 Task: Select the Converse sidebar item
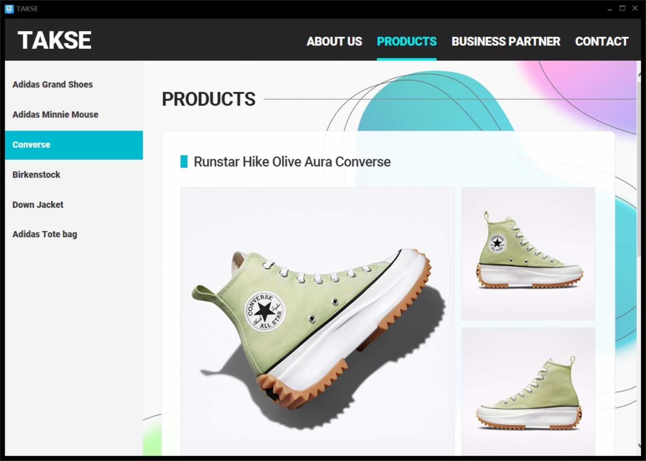point(74,145)
